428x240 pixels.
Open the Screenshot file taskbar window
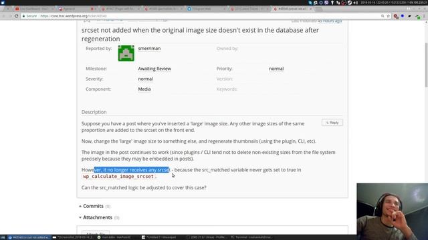(x=73, y=237)
